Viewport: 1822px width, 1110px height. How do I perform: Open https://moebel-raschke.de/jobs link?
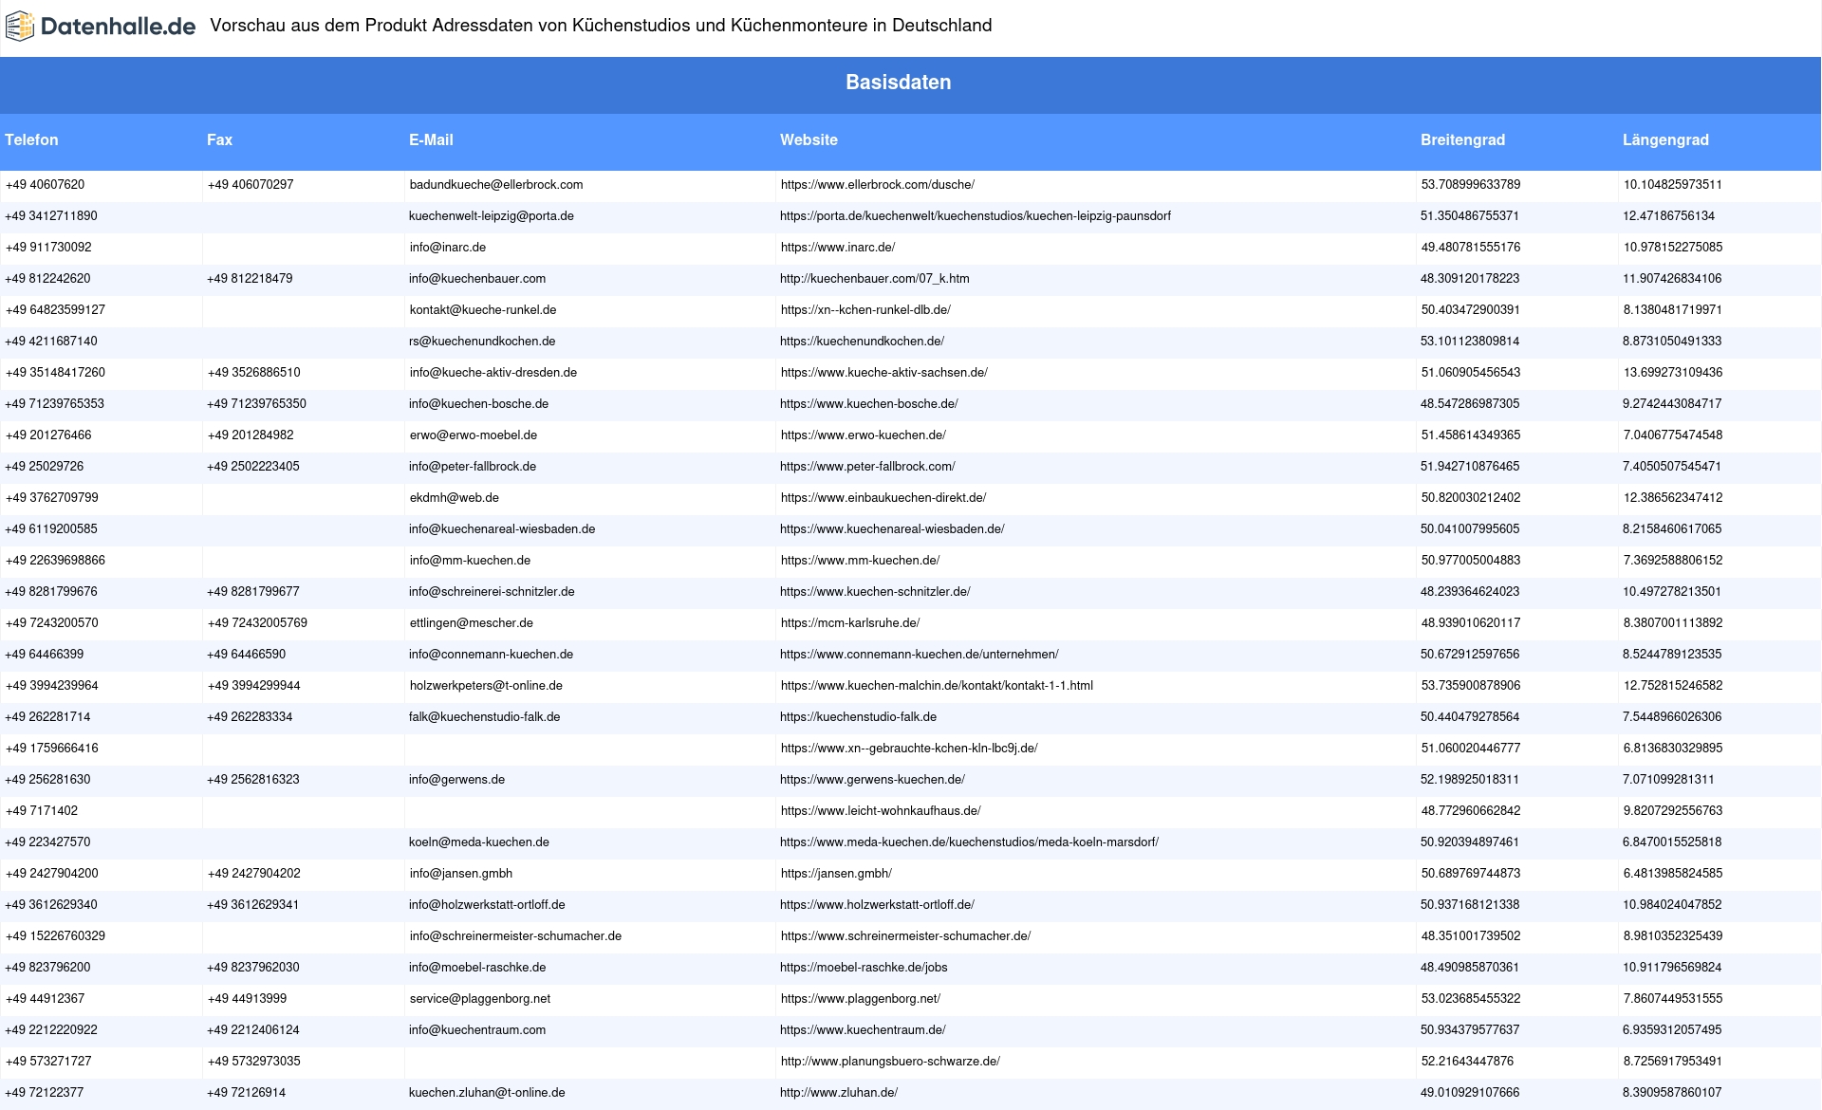click(x=864, y=968)
